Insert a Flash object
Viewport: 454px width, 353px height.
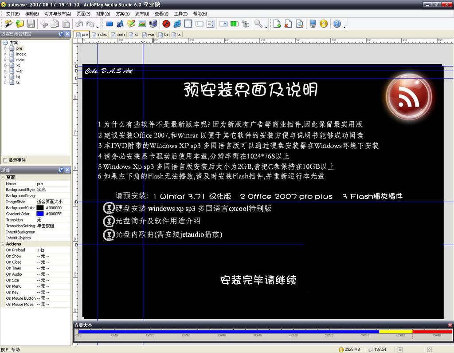point(166,24)
